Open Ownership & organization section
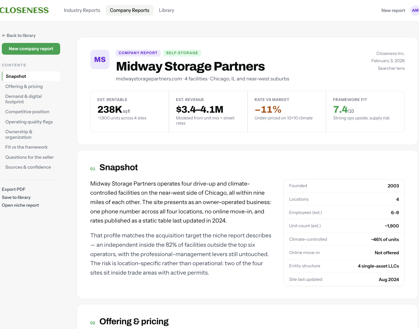Image resolution: width=419 pixels, height=329 pixels. pyautogui.click(x=19, y=135)
